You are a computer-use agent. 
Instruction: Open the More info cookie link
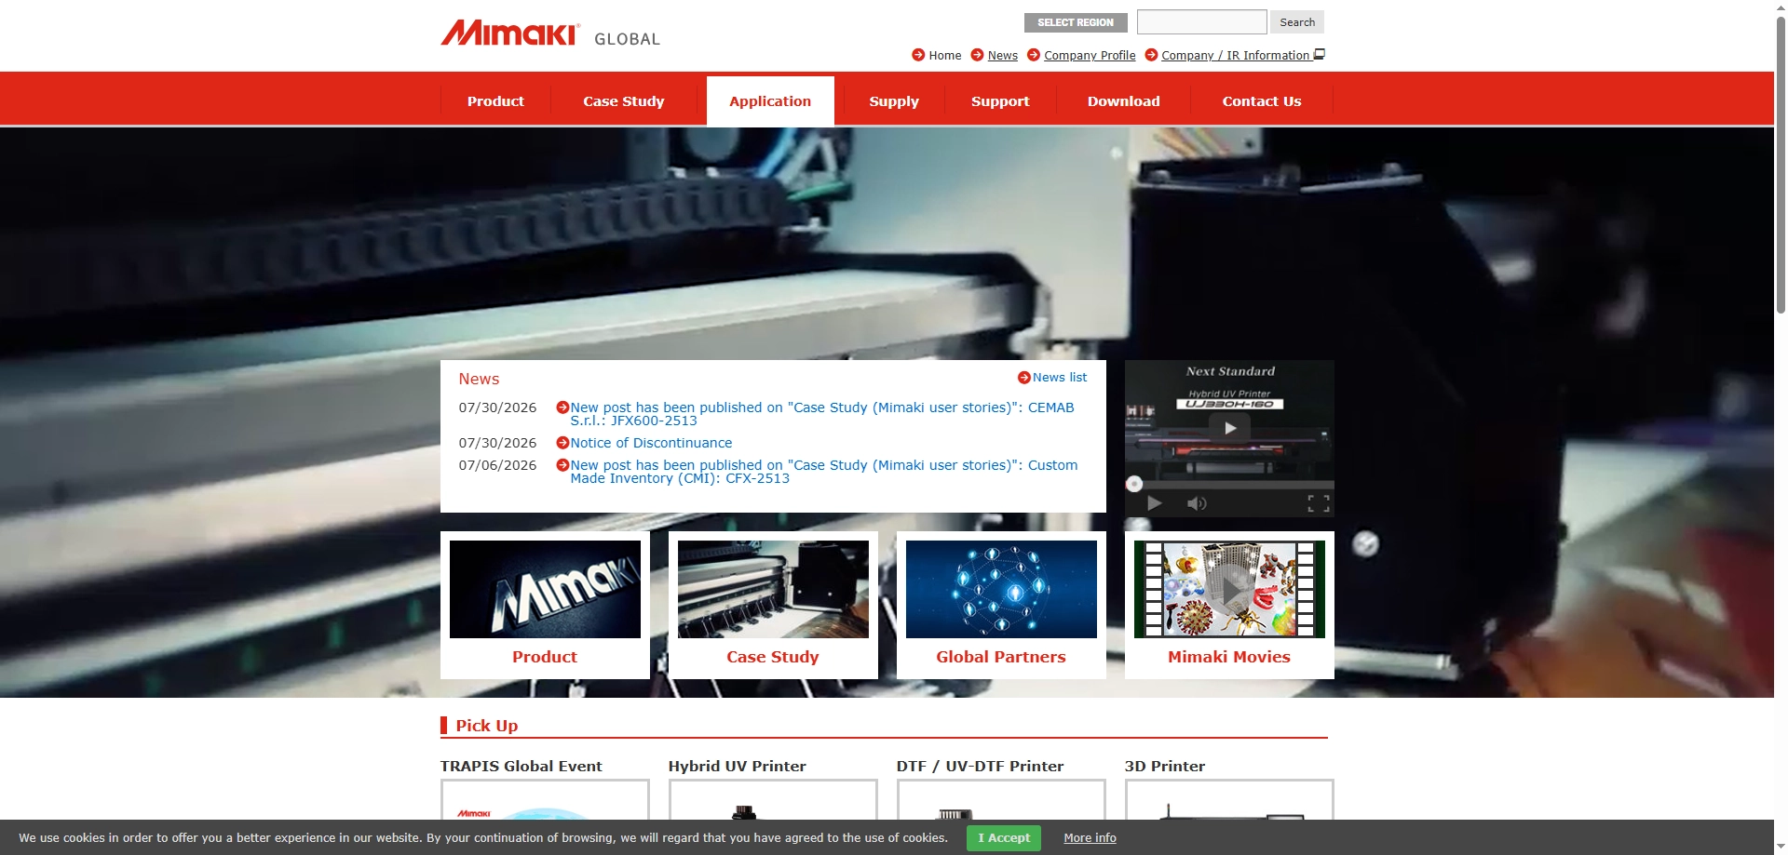(x=1090, y=838)
